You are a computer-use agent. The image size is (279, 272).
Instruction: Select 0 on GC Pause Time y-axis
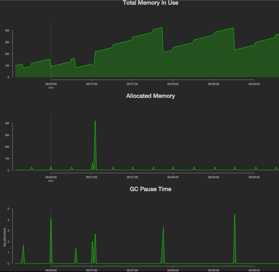8,264
